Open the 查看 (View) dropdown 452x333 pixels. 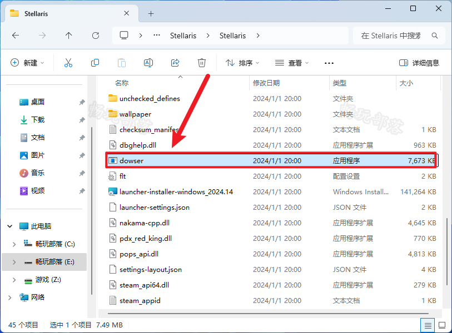click(292, 63)
